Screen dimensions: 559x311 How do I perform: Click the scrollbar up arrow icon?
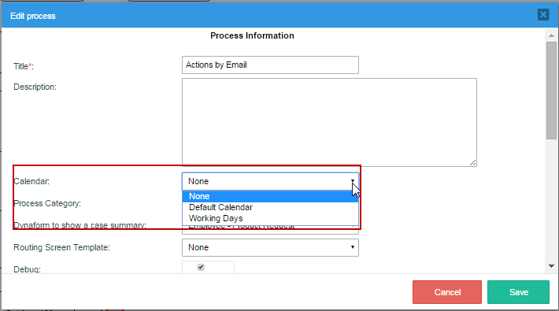[551, 35]
